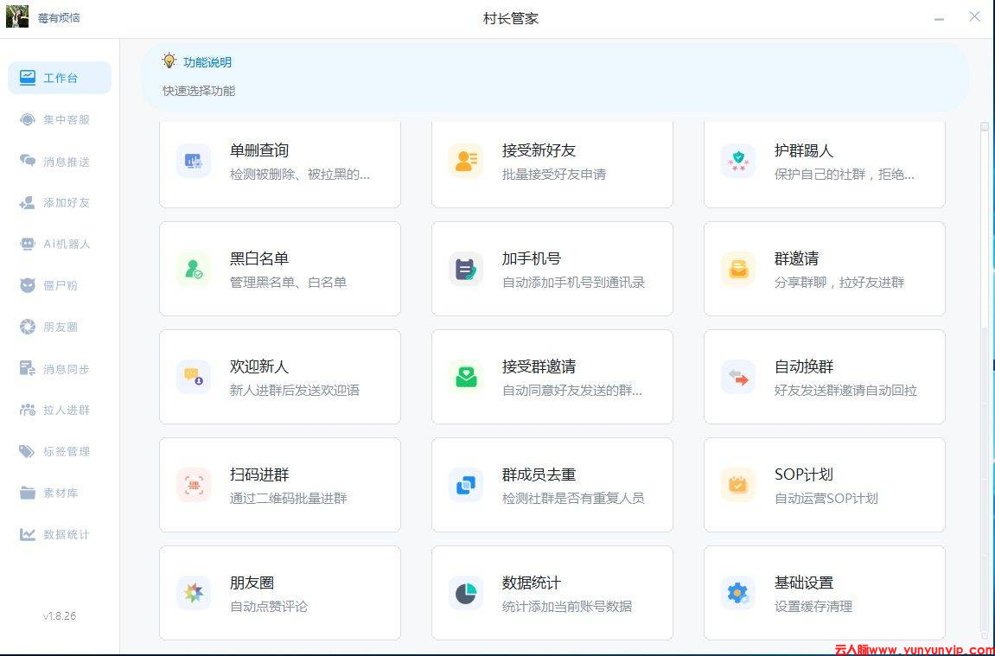Open the 接受新好友 card title
The width and height of the screenshot is (995, 656).
(539, 150)
